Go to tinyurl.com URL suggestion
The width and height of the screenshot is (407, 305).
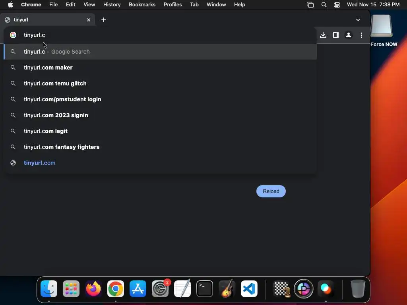pos(160,163)
